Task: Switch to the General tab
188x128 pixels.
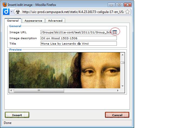Action: [13, 21]
